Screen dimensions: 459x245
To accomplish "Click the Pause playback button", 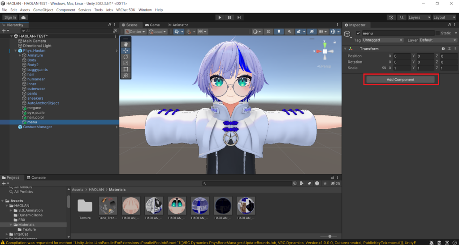I will [229, 17].
